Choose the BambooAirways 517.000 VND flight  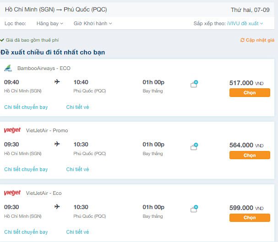click(250, 93)
